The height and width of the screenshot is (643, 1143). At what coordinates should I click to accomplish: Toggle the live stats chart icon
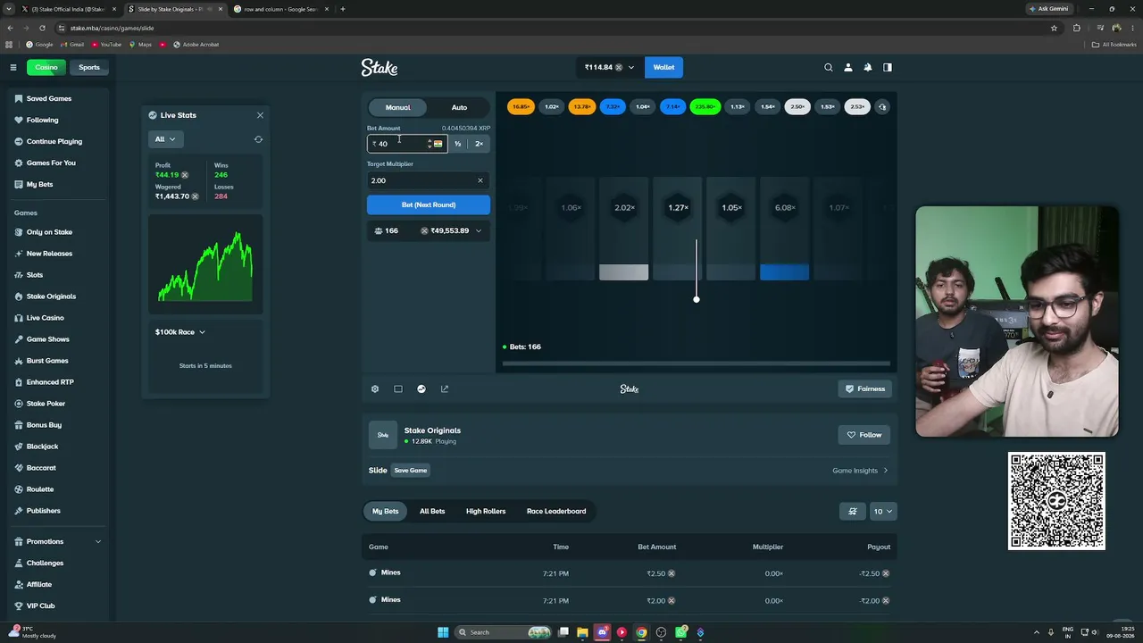pos(421,389)
